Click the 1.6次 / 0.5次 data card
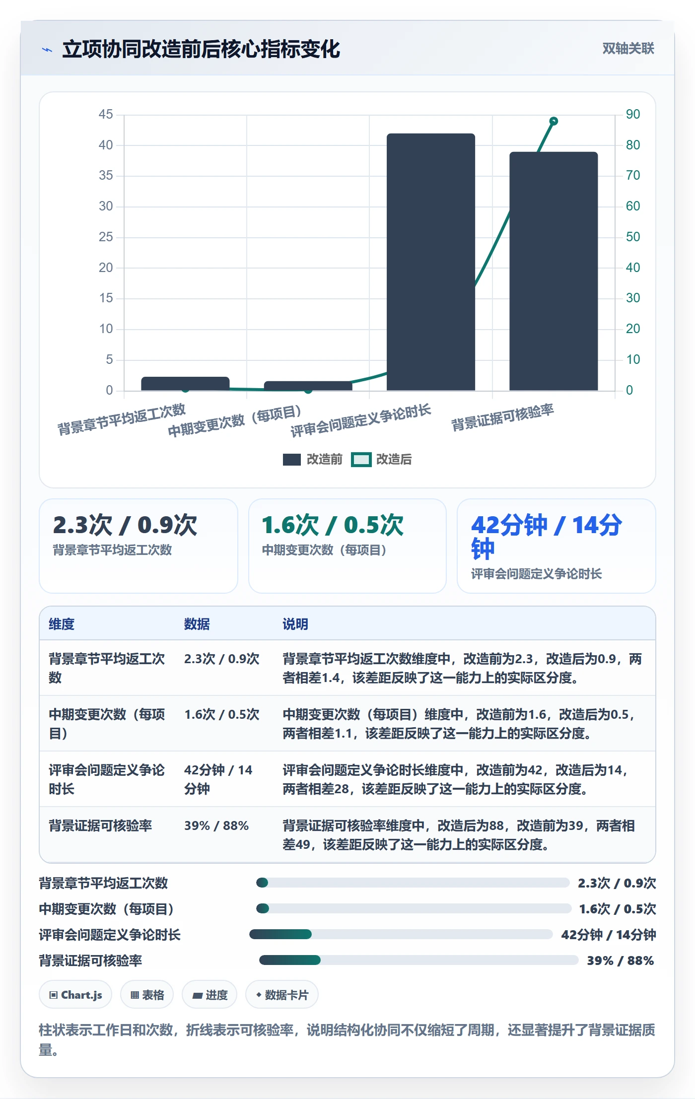 (347, 546)
